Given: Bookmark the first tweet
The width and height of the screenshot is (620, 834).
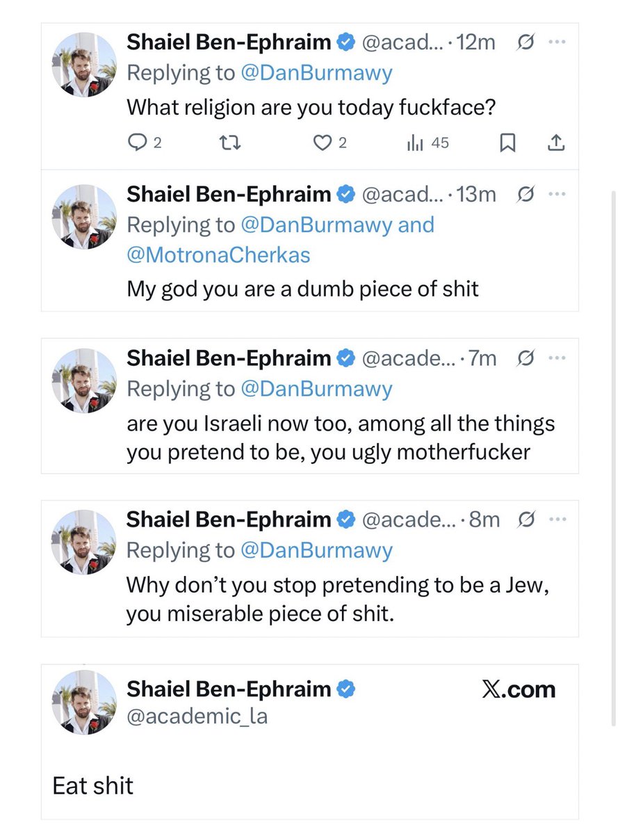Looking at the screenshot, I should [508, 143].
